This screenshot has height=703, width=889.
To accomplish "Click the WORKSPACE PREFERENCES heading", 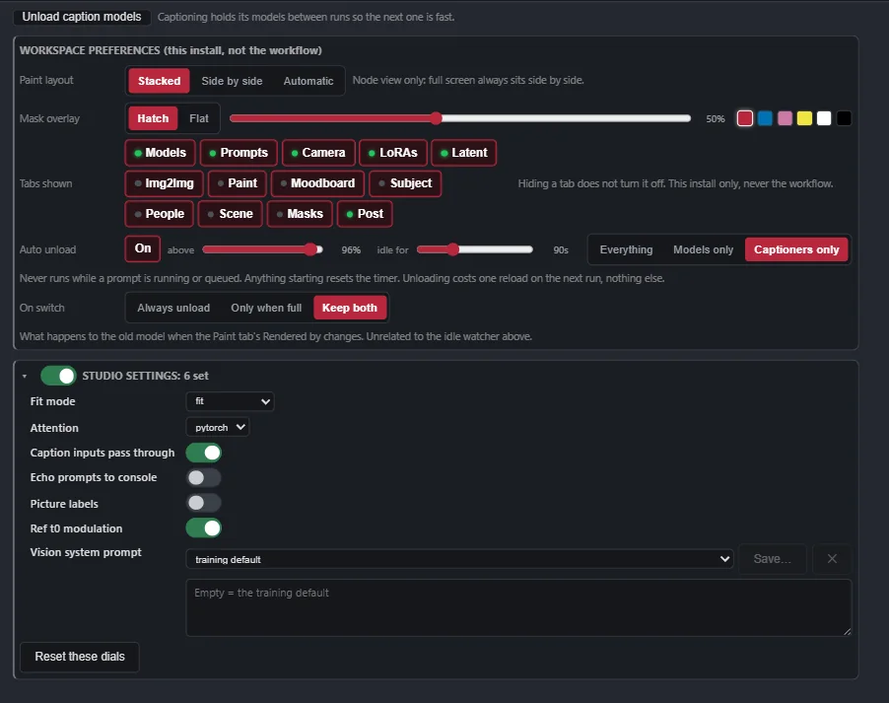I will [171, 50].
